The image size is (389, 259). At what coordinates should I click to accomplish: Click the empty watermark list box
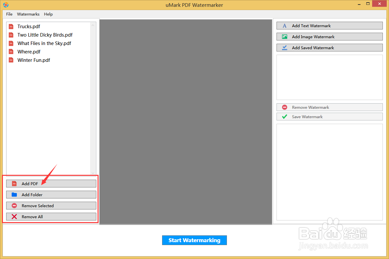tap(329, 77)
